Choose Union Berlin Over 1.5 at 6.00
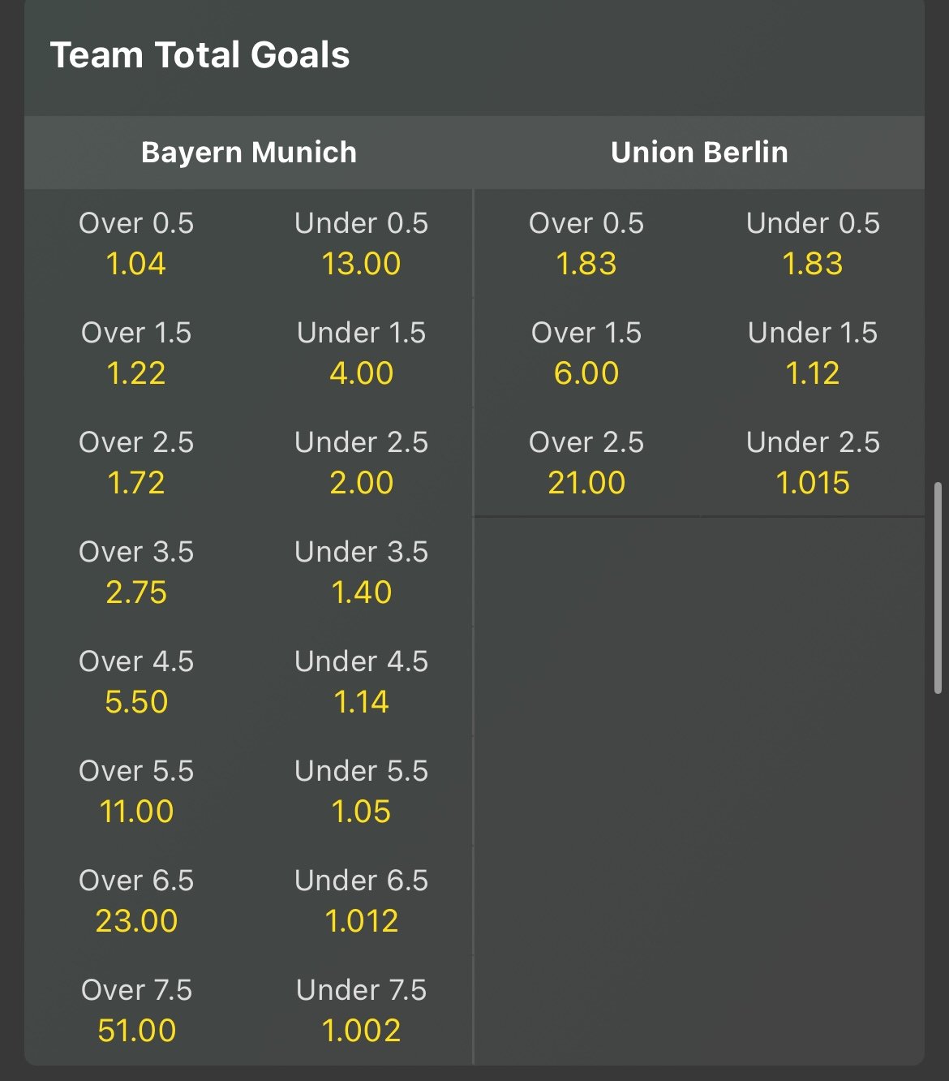 click(586, 354)
